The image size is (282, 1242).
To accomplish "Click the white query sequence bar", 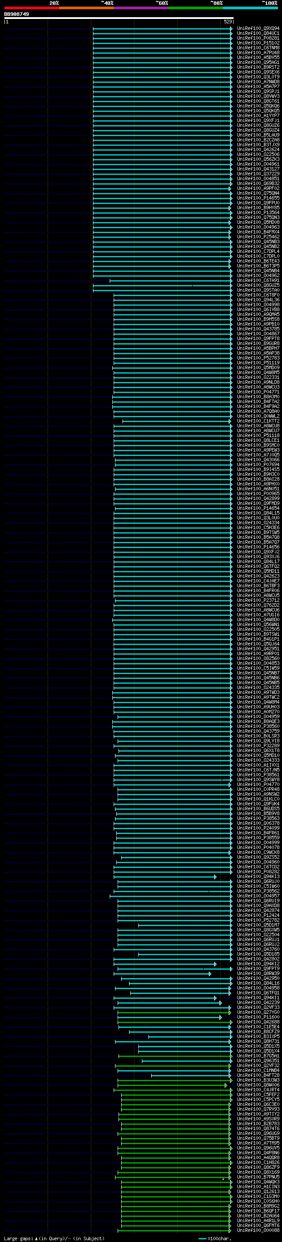I will [119, 18].
